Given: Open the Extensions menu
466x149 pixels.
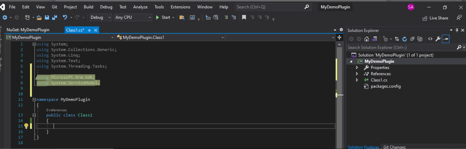Looking at the screenshot, I should click(x=180, y=7).
